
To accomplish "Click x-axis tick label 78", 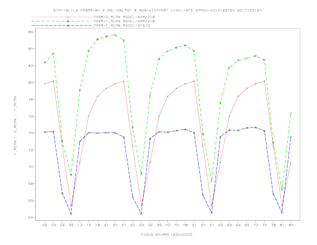I will coord(273,225).
